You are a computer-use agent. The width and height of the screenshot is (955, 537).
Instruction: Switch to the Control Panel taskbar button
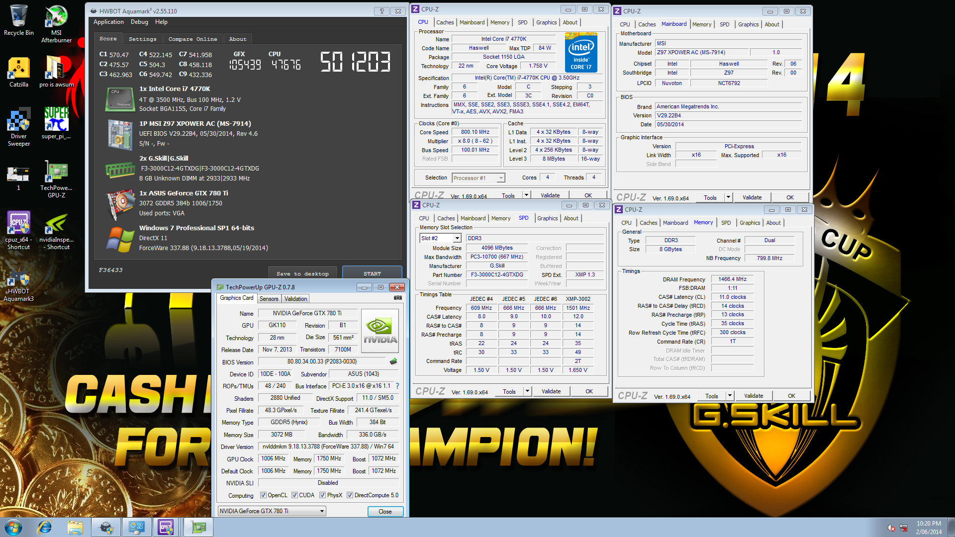tap(136, 527)
